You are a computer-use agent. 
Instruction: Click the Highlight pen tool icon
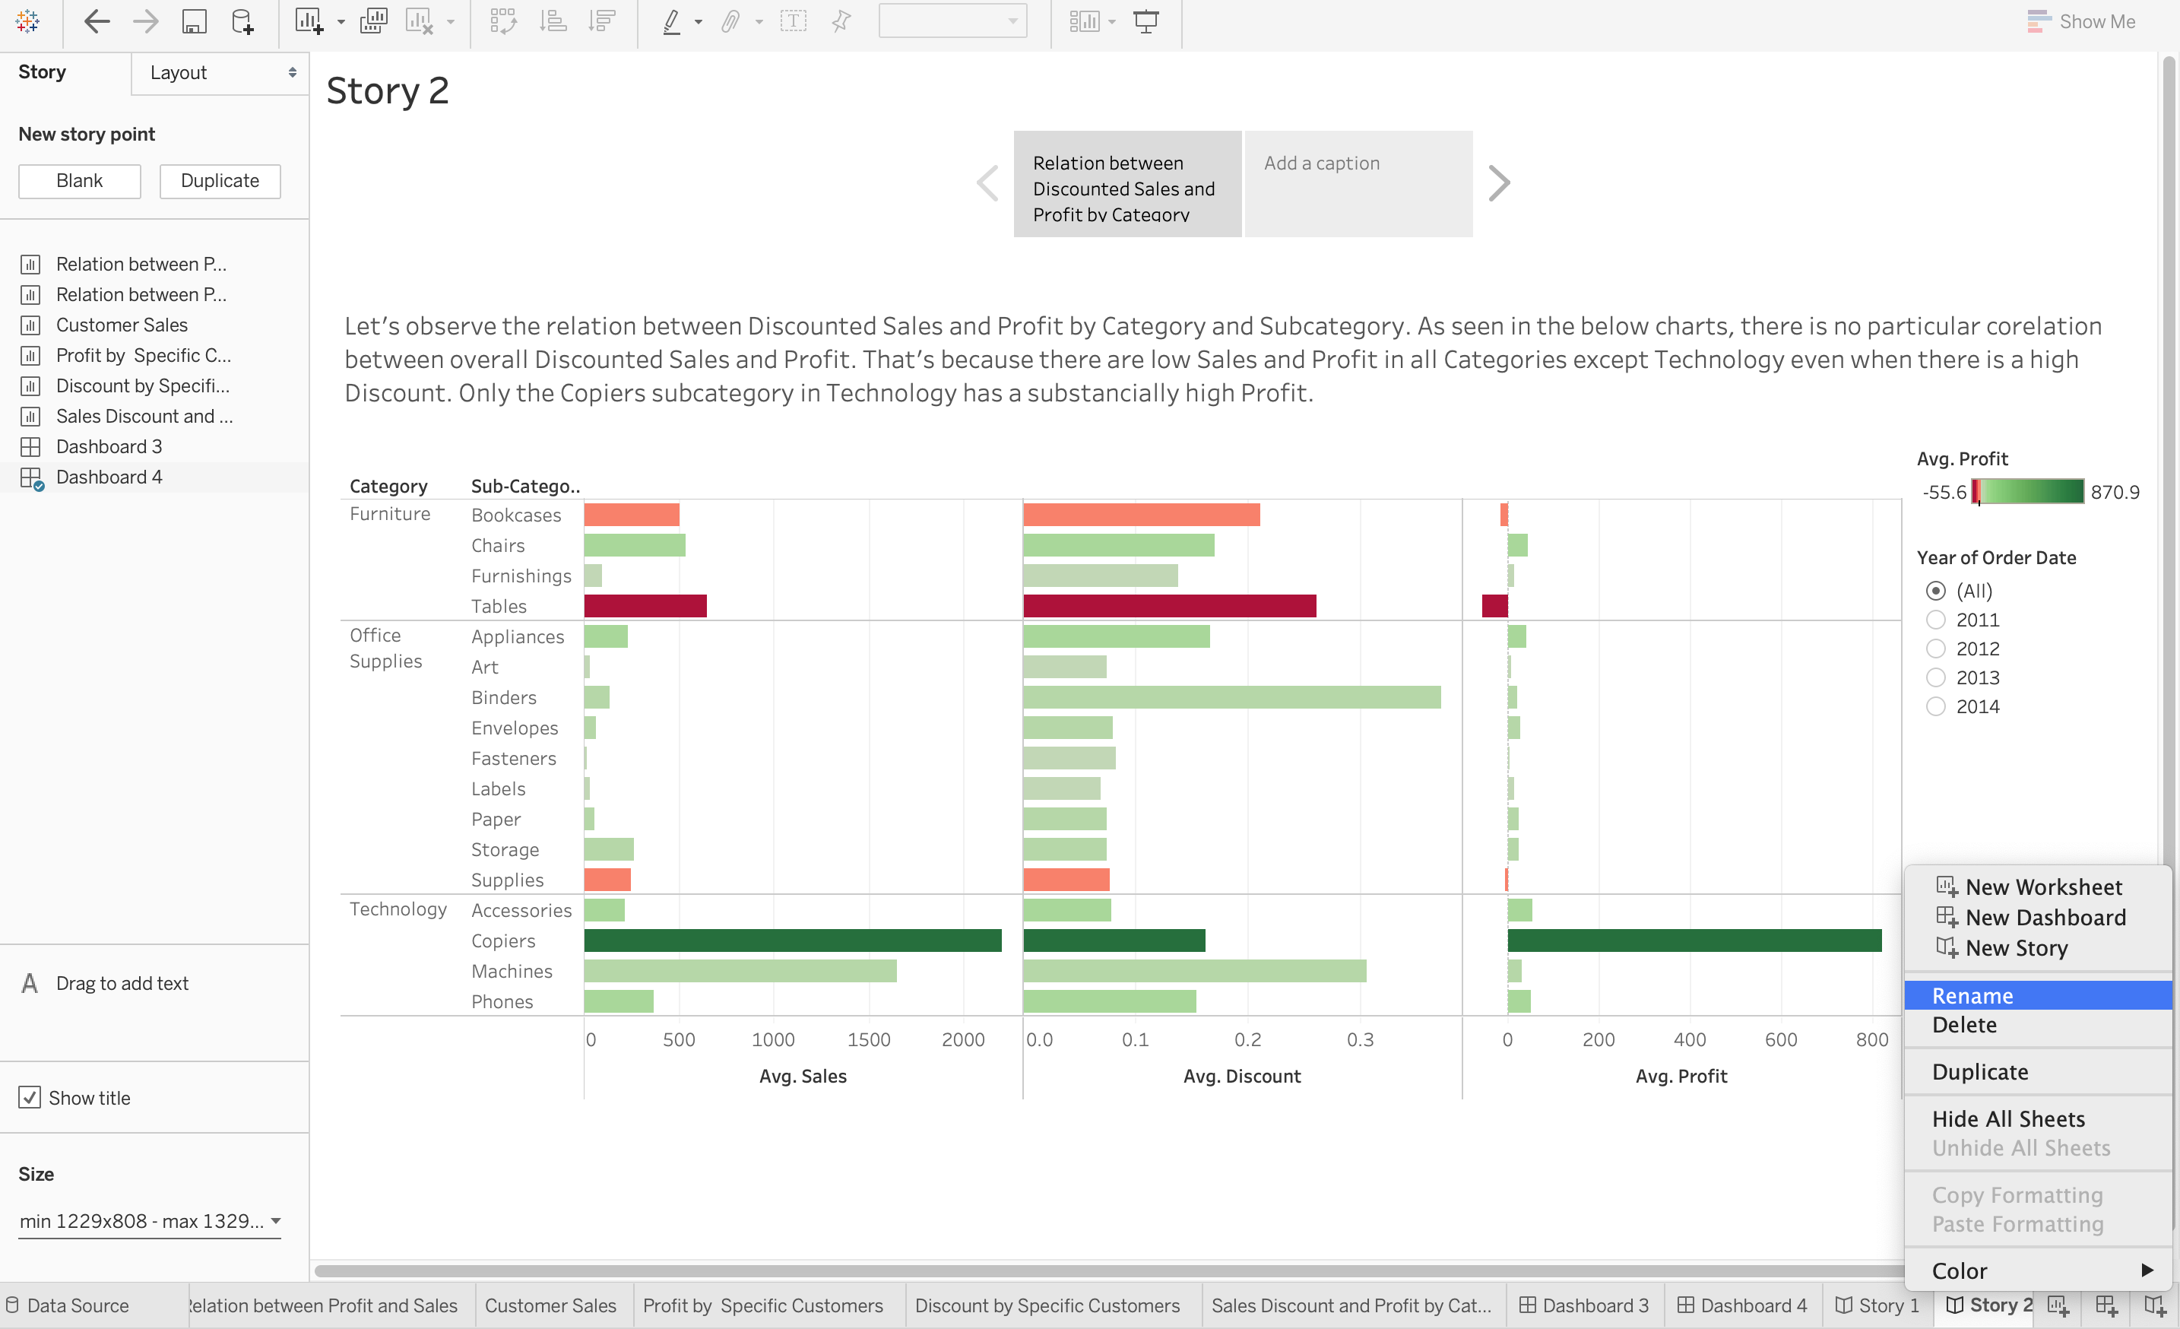coord(671,21)
